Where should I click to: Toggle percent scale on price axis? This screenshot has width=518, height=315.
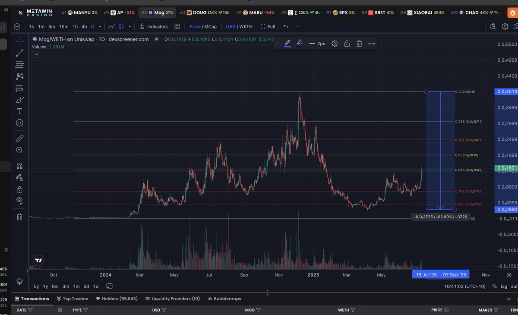494,286
